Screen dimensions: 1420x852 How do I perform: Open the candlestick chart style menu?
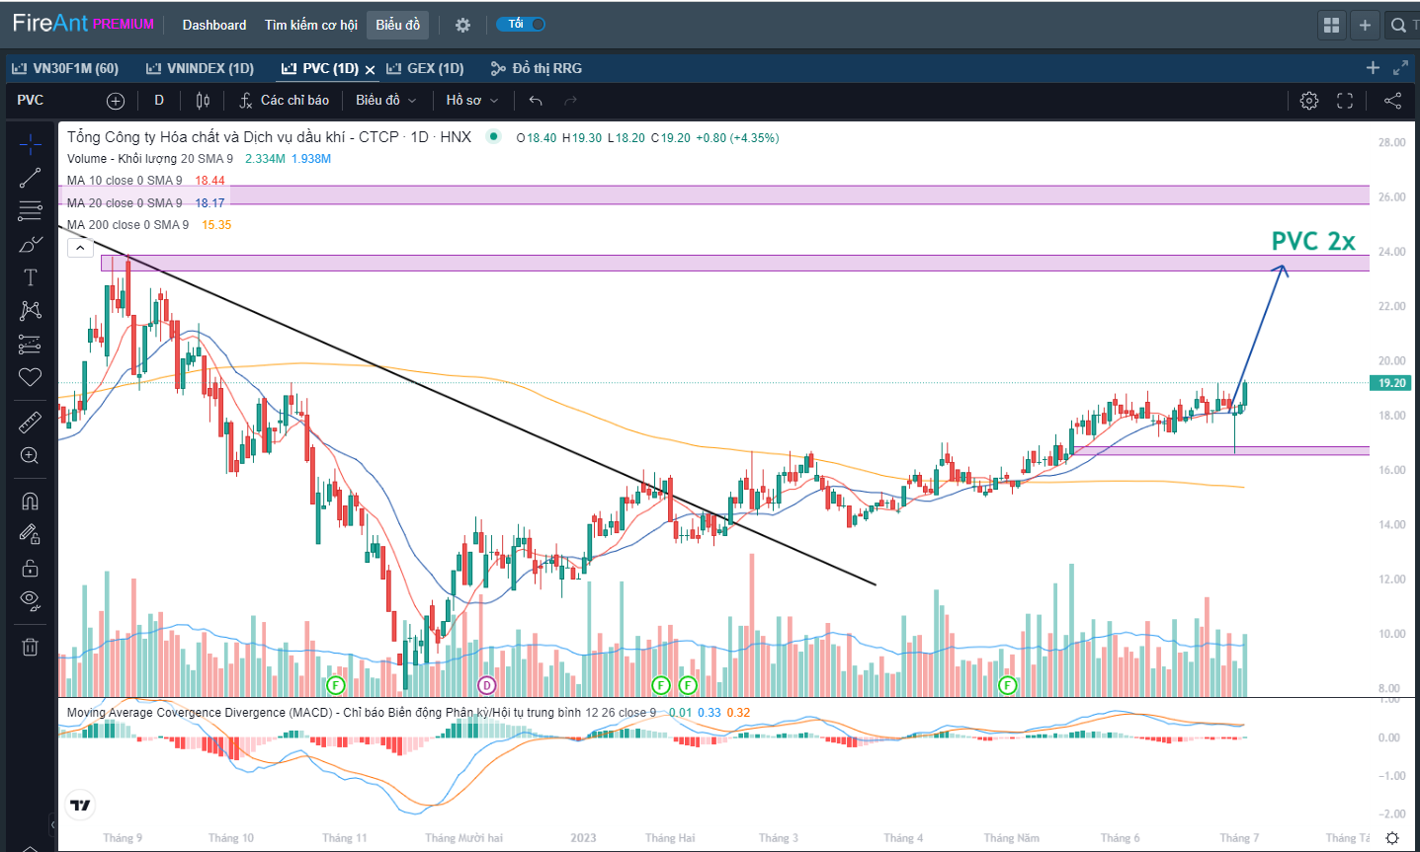203,101
